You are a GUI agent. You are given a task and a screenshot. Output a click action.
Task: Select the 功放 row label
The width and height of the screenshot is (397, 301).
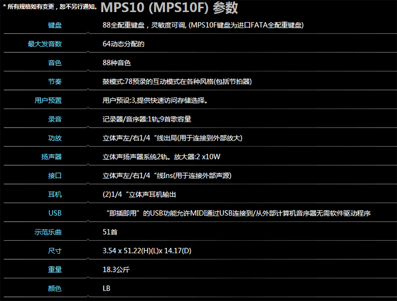55,138
